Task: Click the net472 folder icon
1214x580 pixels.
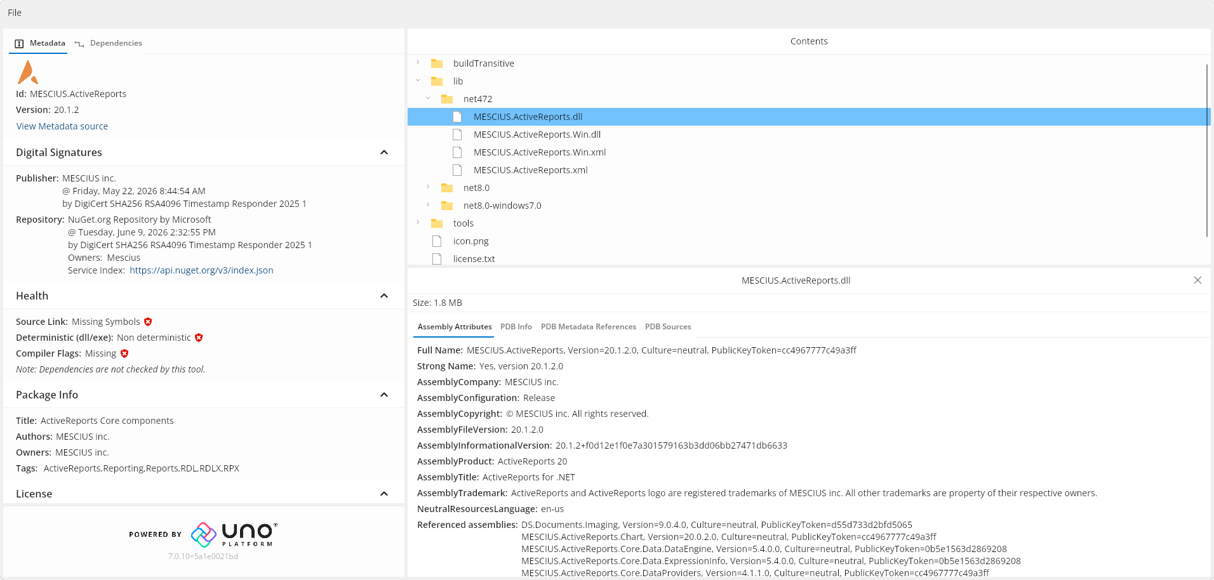Action: tap(447, 99)
